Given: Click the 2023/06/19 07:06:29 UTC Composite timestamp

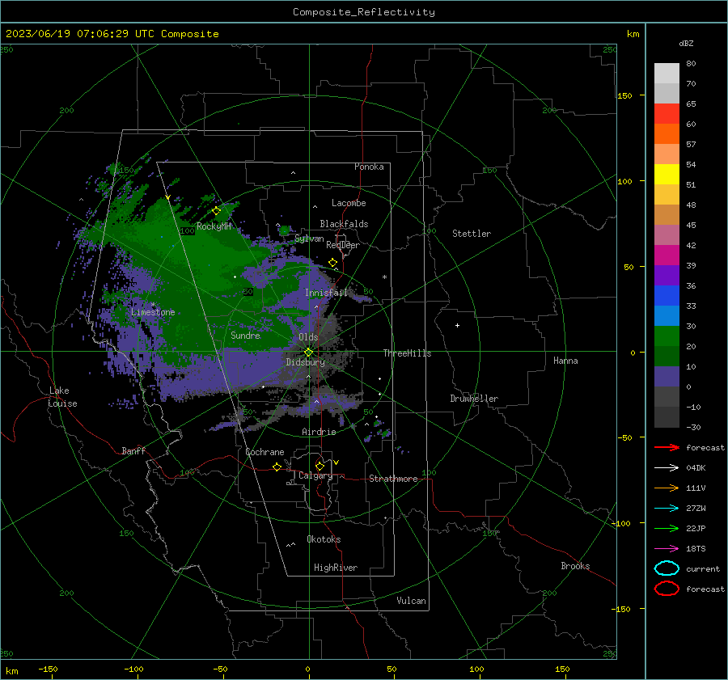Looking at the screenshot, I should tap(112, 34).
